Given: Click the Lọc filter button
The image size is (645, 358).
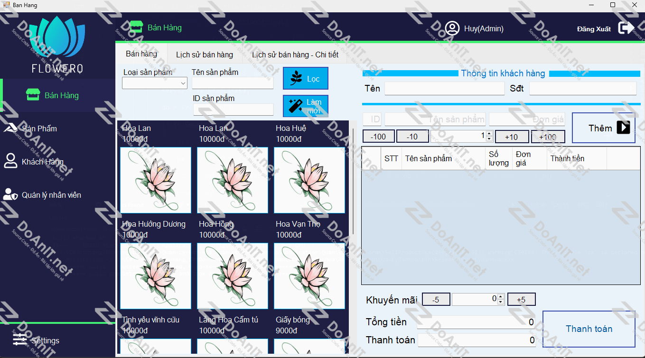Looking at the screenshot, I should (x=306, y=78).
